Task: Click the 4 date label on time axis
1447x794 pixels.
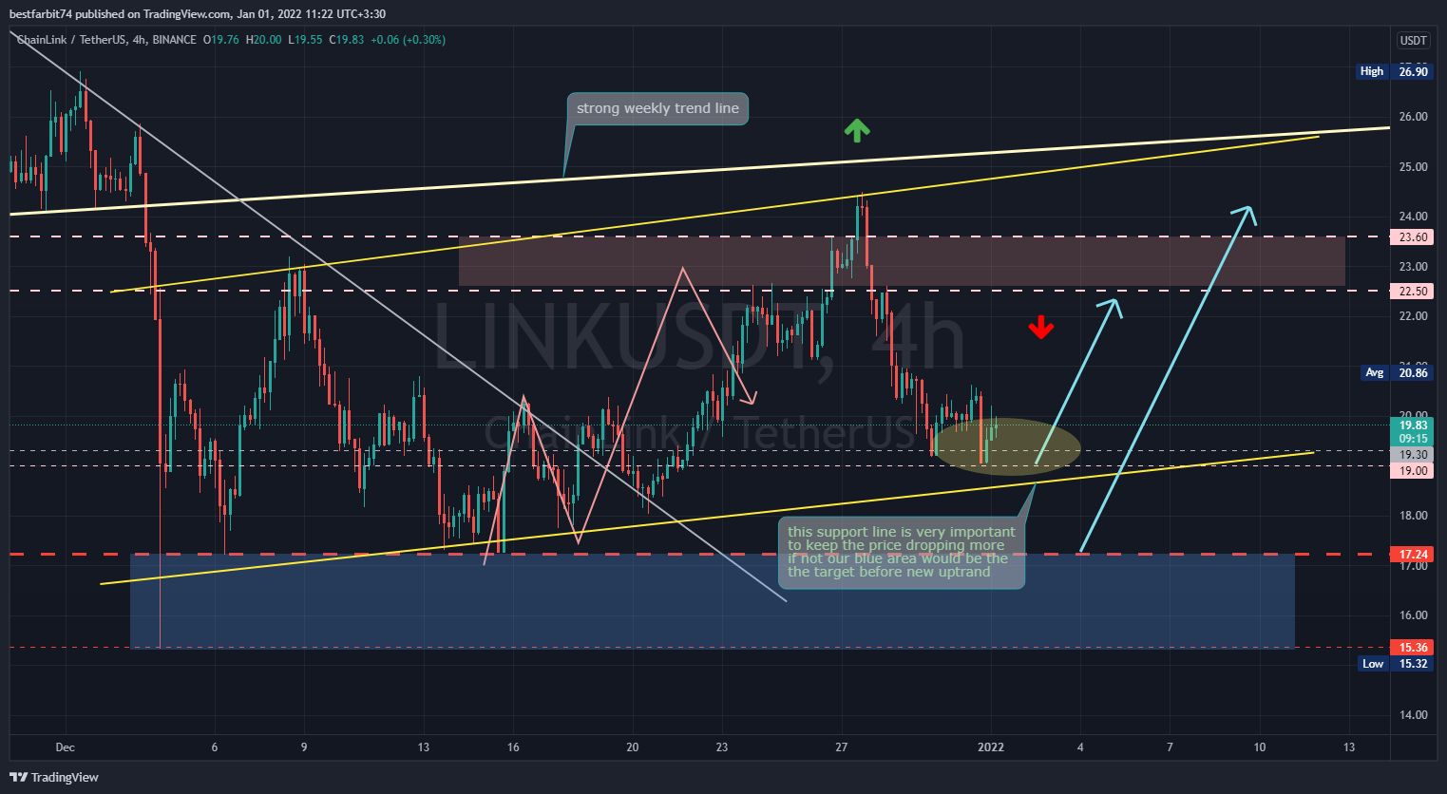Action: click(x=1080, y=747)
